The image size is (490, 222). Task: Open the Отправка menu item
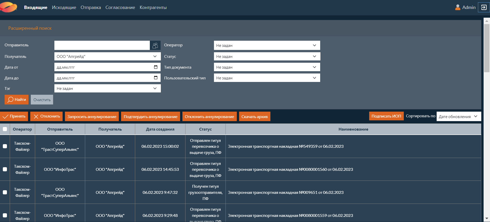[91, 7]
